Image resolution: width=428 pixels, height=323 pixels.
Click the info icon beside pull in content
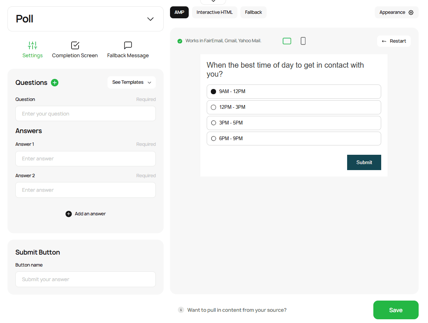181,310
